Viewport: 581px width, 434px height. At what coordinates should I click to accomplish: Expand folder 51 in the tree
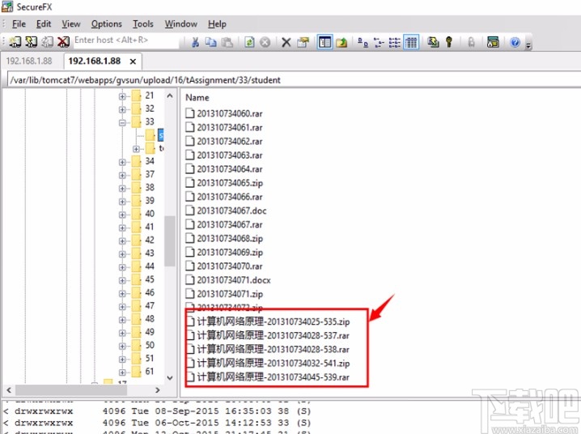tap(122, 360)
